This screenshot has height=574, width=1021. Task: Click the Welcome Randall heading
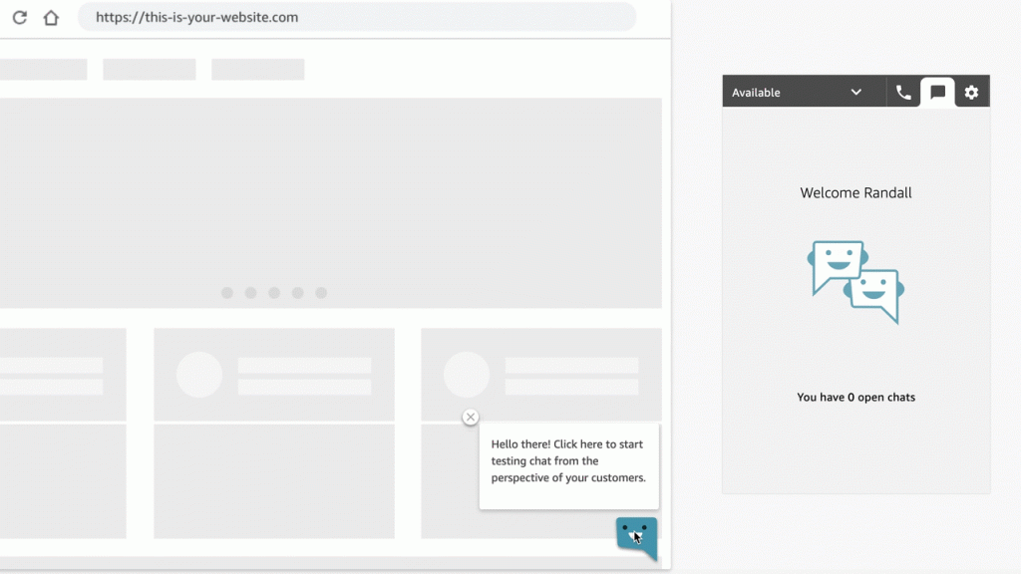855,192
